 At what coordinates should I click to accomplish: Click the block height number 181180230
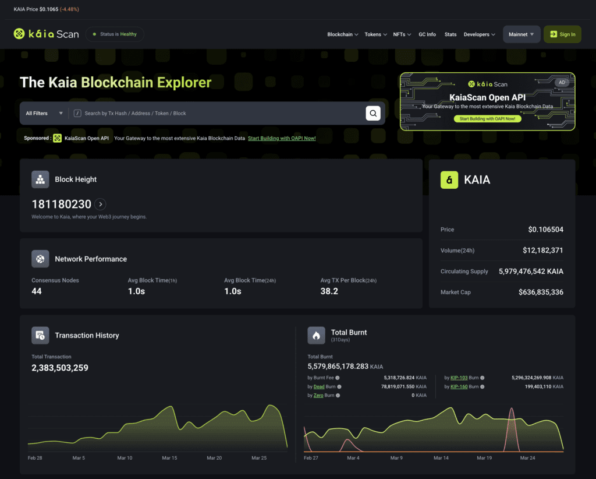coord(61,205)
